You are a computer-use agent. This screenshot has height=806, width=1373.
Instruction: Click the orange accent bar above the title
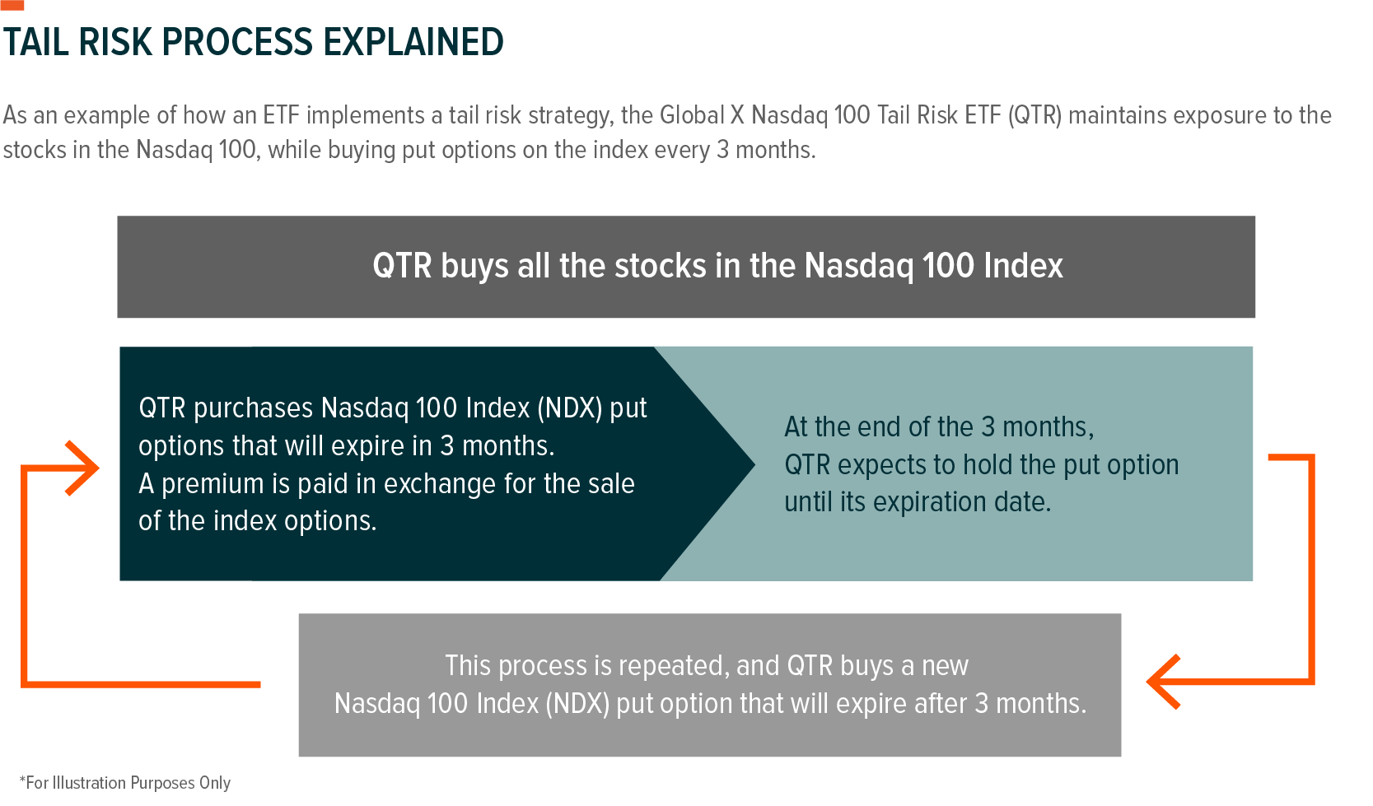(x=12, y=5)
